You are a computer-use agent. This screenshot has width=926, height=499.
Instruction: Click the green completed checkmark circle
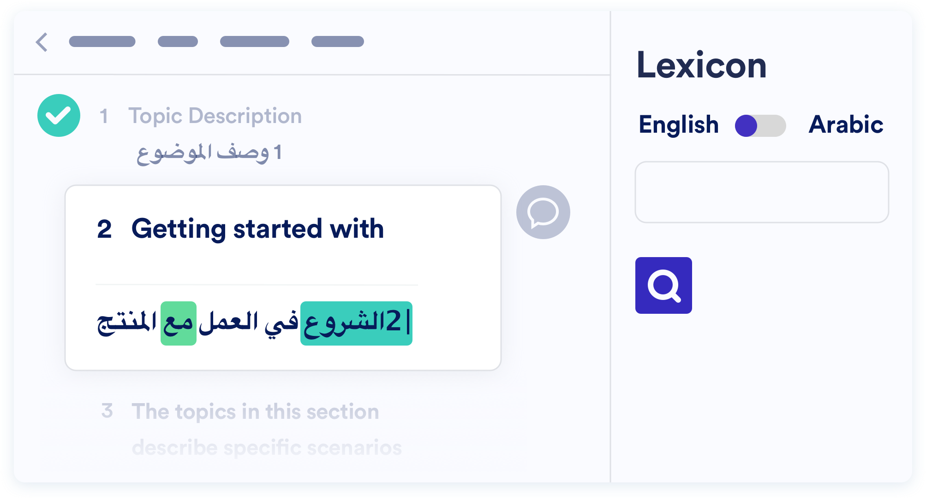point(59,115)
